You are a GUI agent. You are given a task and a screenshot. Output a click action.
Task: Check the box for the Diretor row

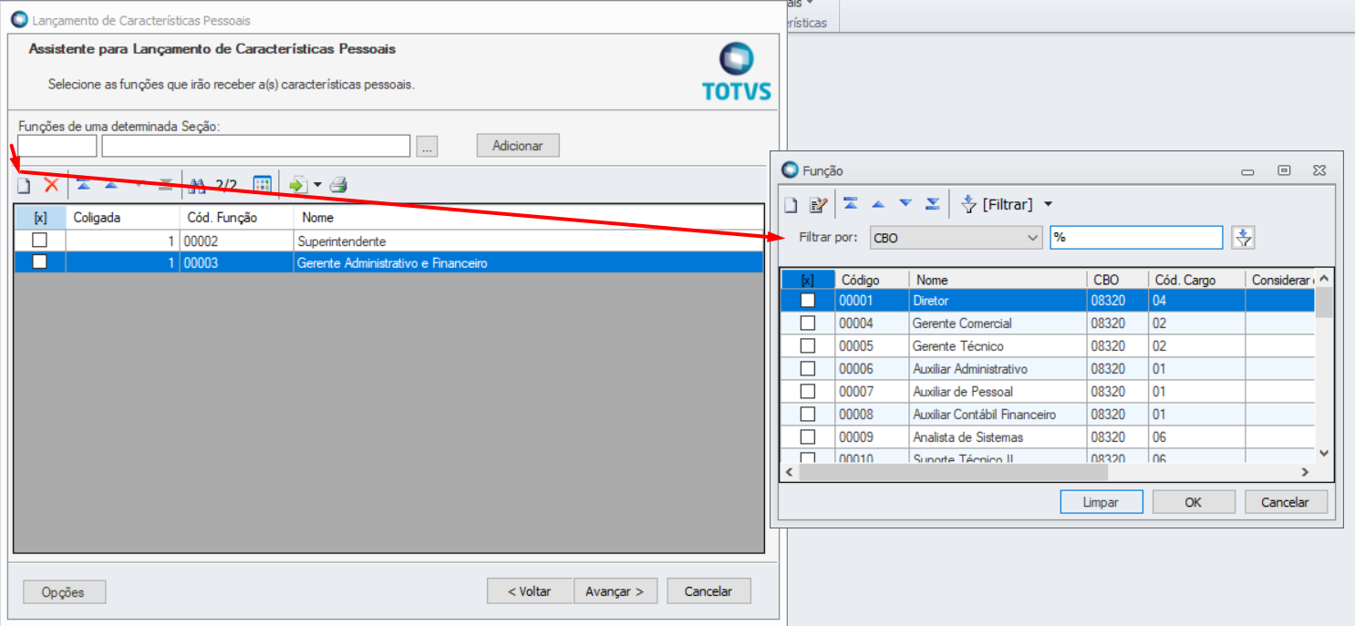pos(807,300)
